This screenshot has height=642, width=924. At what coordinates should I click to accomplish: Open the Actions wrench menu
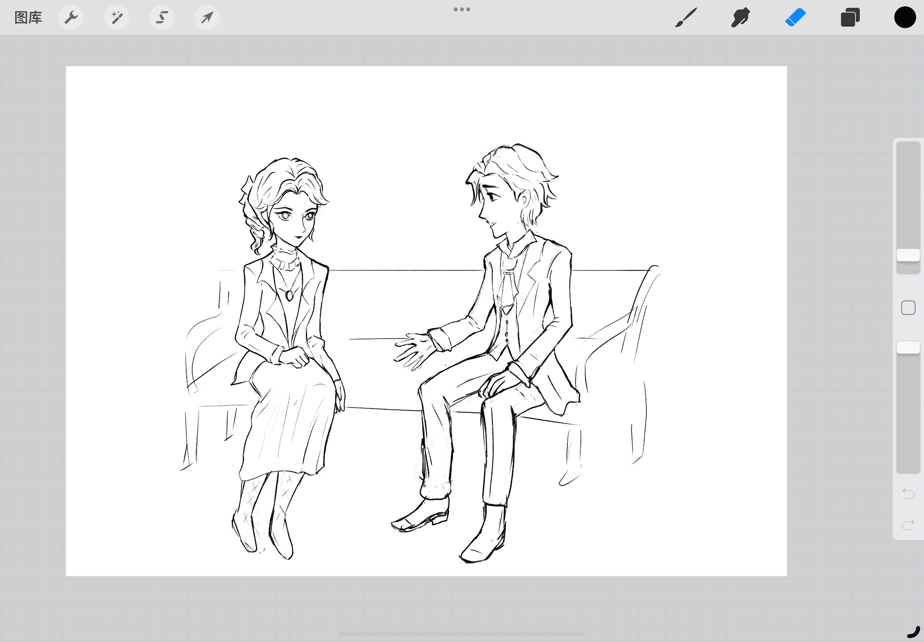(x=71, y=17)
